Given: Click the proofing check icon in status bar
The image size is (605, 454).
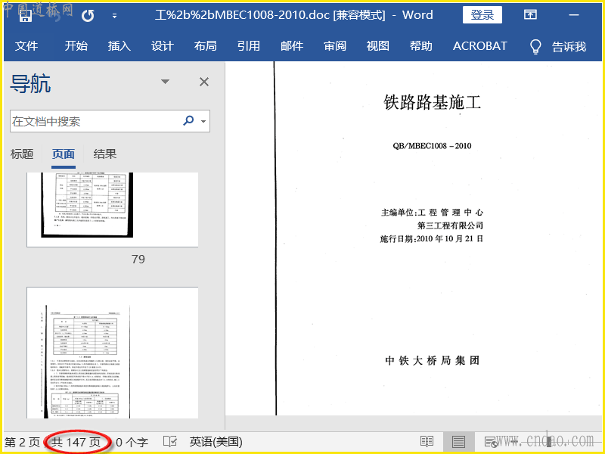Looking at the screenshot, I should click(170, 442).
